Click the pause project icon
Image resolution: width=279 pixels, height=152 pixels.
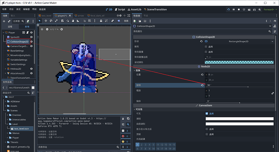pyautogui.click(x=234, y=9)
